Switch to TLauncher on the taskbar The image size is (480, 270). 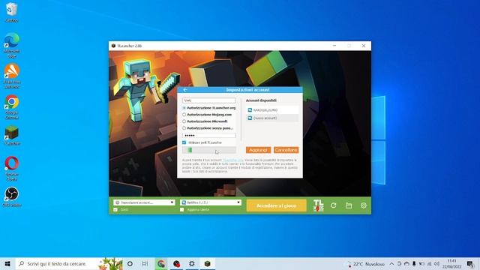(x=208, y=263)
